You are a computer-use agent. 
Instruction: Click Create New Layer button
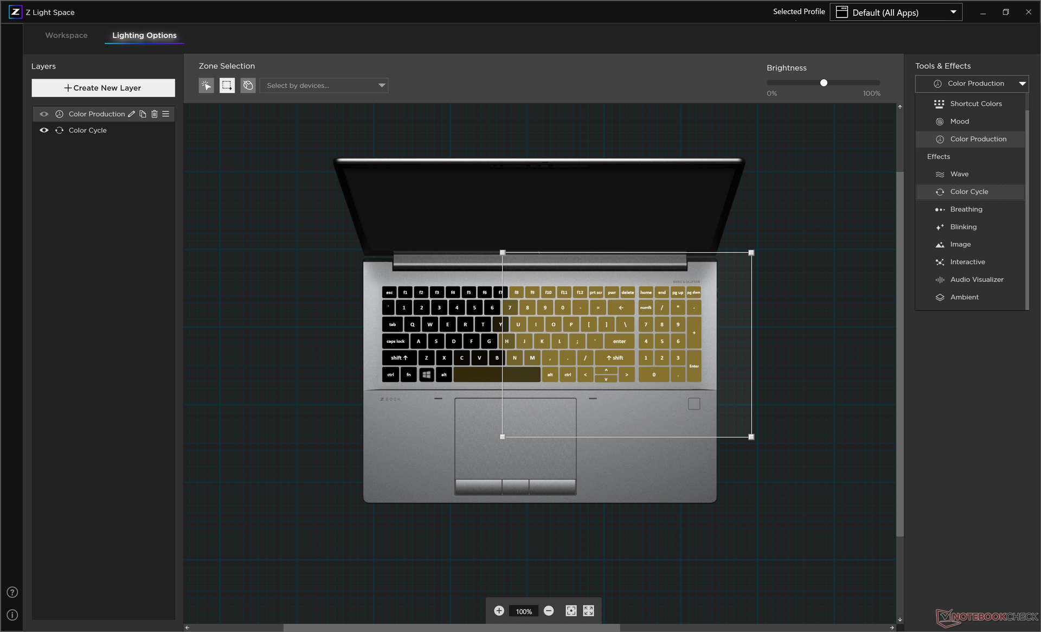click(x=103, y=88)
